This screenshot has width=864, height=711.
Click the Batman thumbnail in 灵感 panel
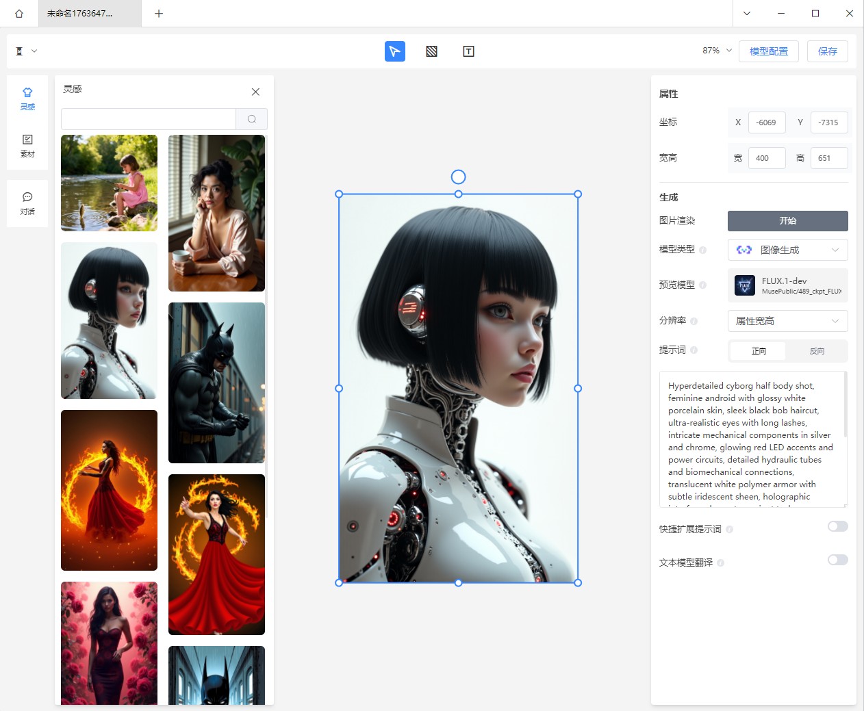click(x=216, y=383)
